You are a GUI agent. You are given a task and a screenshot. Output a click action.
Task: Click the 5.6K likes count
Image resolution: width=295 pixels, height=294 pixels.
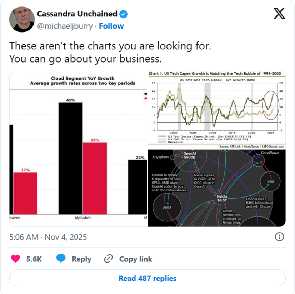(34, 259)
